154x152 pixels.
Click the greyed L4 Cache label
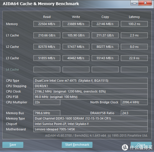tap(12, 69)
